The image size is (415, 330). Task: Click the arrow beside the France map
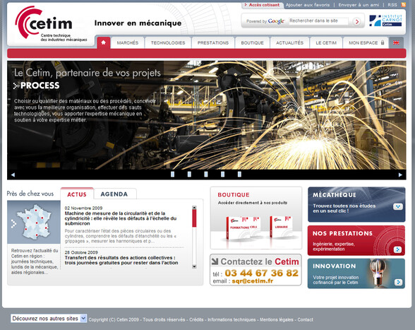pyautogui.click(x=13, y=224)
